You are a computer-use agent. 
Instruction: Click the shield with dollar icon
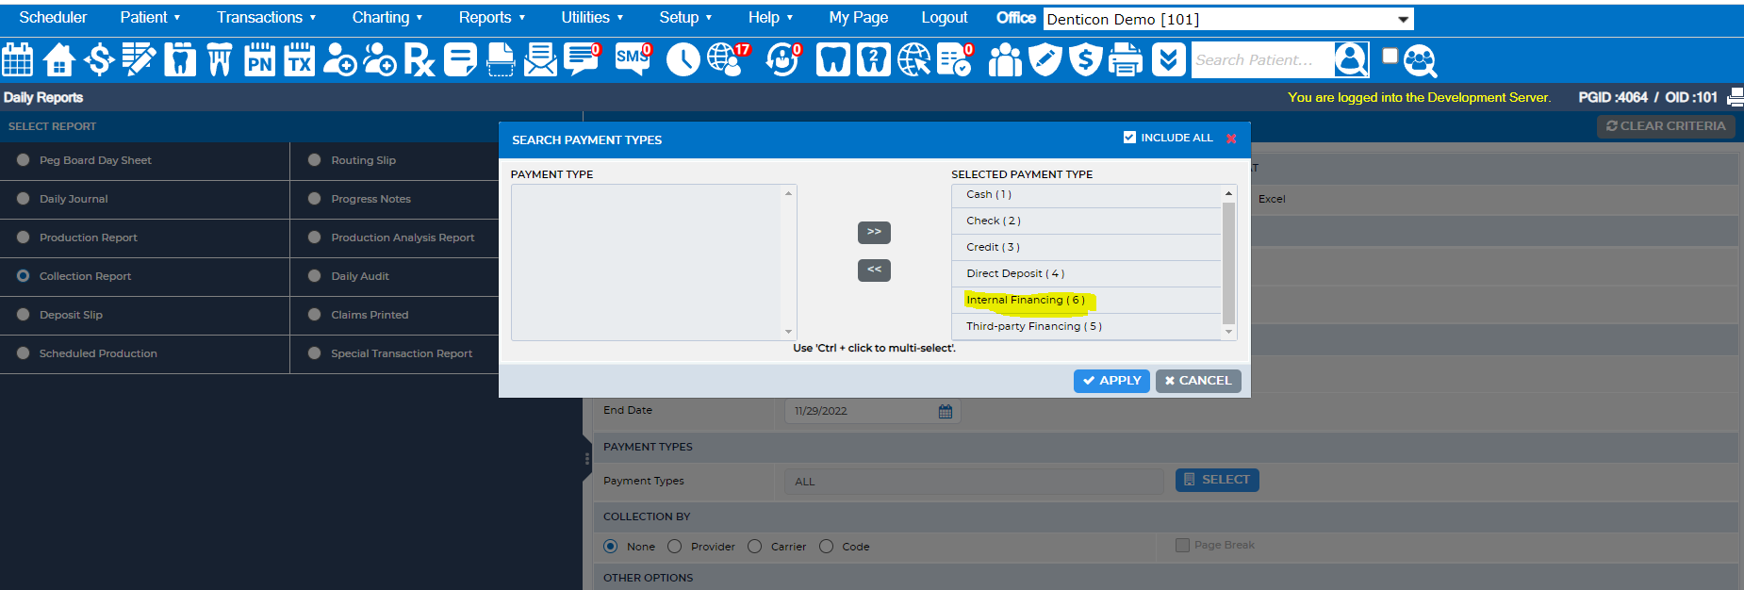point(1085,60)
